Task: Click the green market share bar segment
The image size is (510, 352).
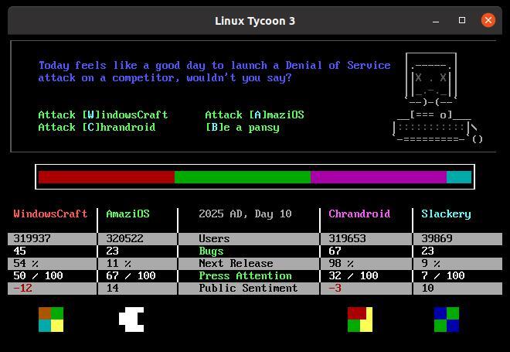Action: pyautogui.click(x=243, y=177)
